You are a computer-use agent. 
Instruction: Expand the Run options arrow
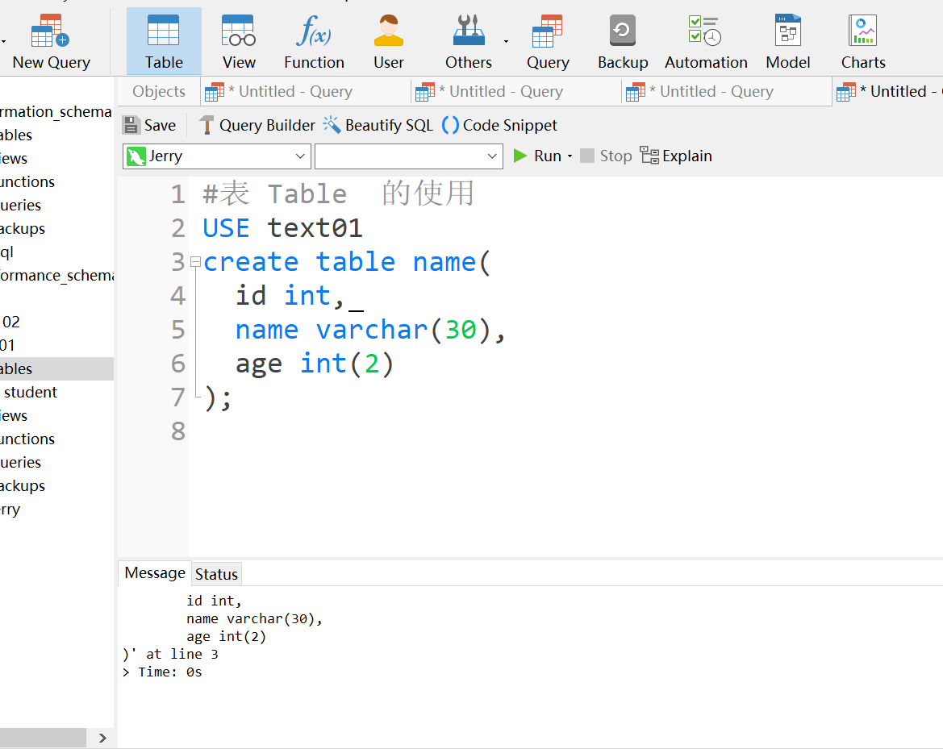point(570,156)
